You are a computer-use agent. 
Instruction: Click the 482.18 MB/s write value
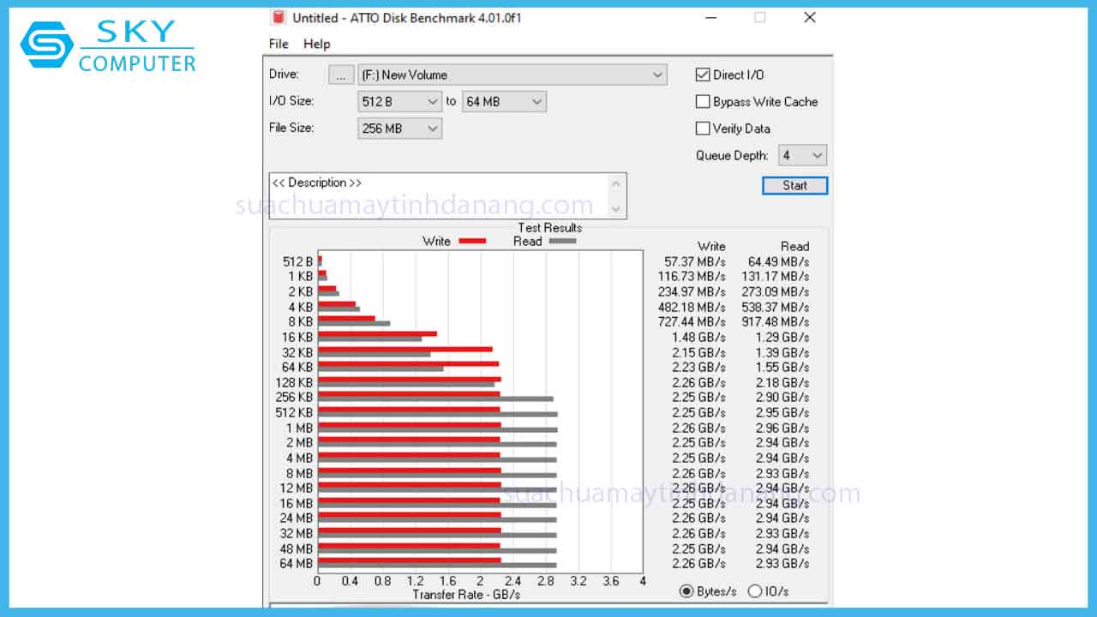pos(692,307)
